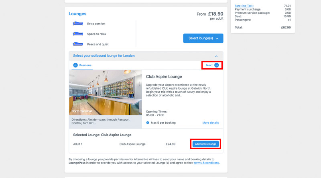Image resolution: width=321 pixels, height=178 pixels.
Task: Open the More details link
Action: [x=210, y=123]
